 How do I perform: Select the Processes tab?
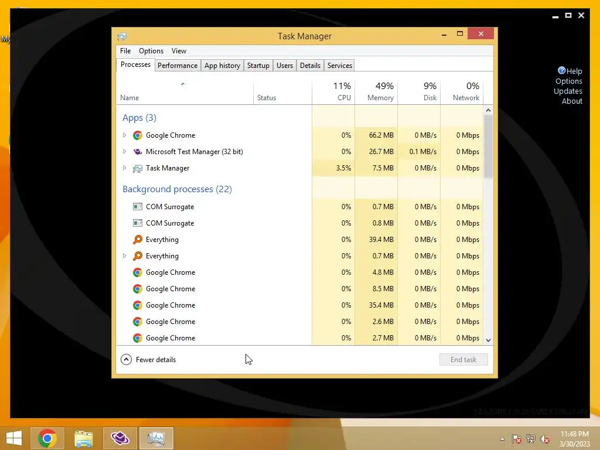click(x=135, y=64)
